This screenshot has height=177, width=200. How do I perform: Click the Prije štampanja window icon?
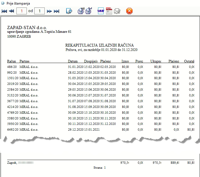(x=3, y=3)
